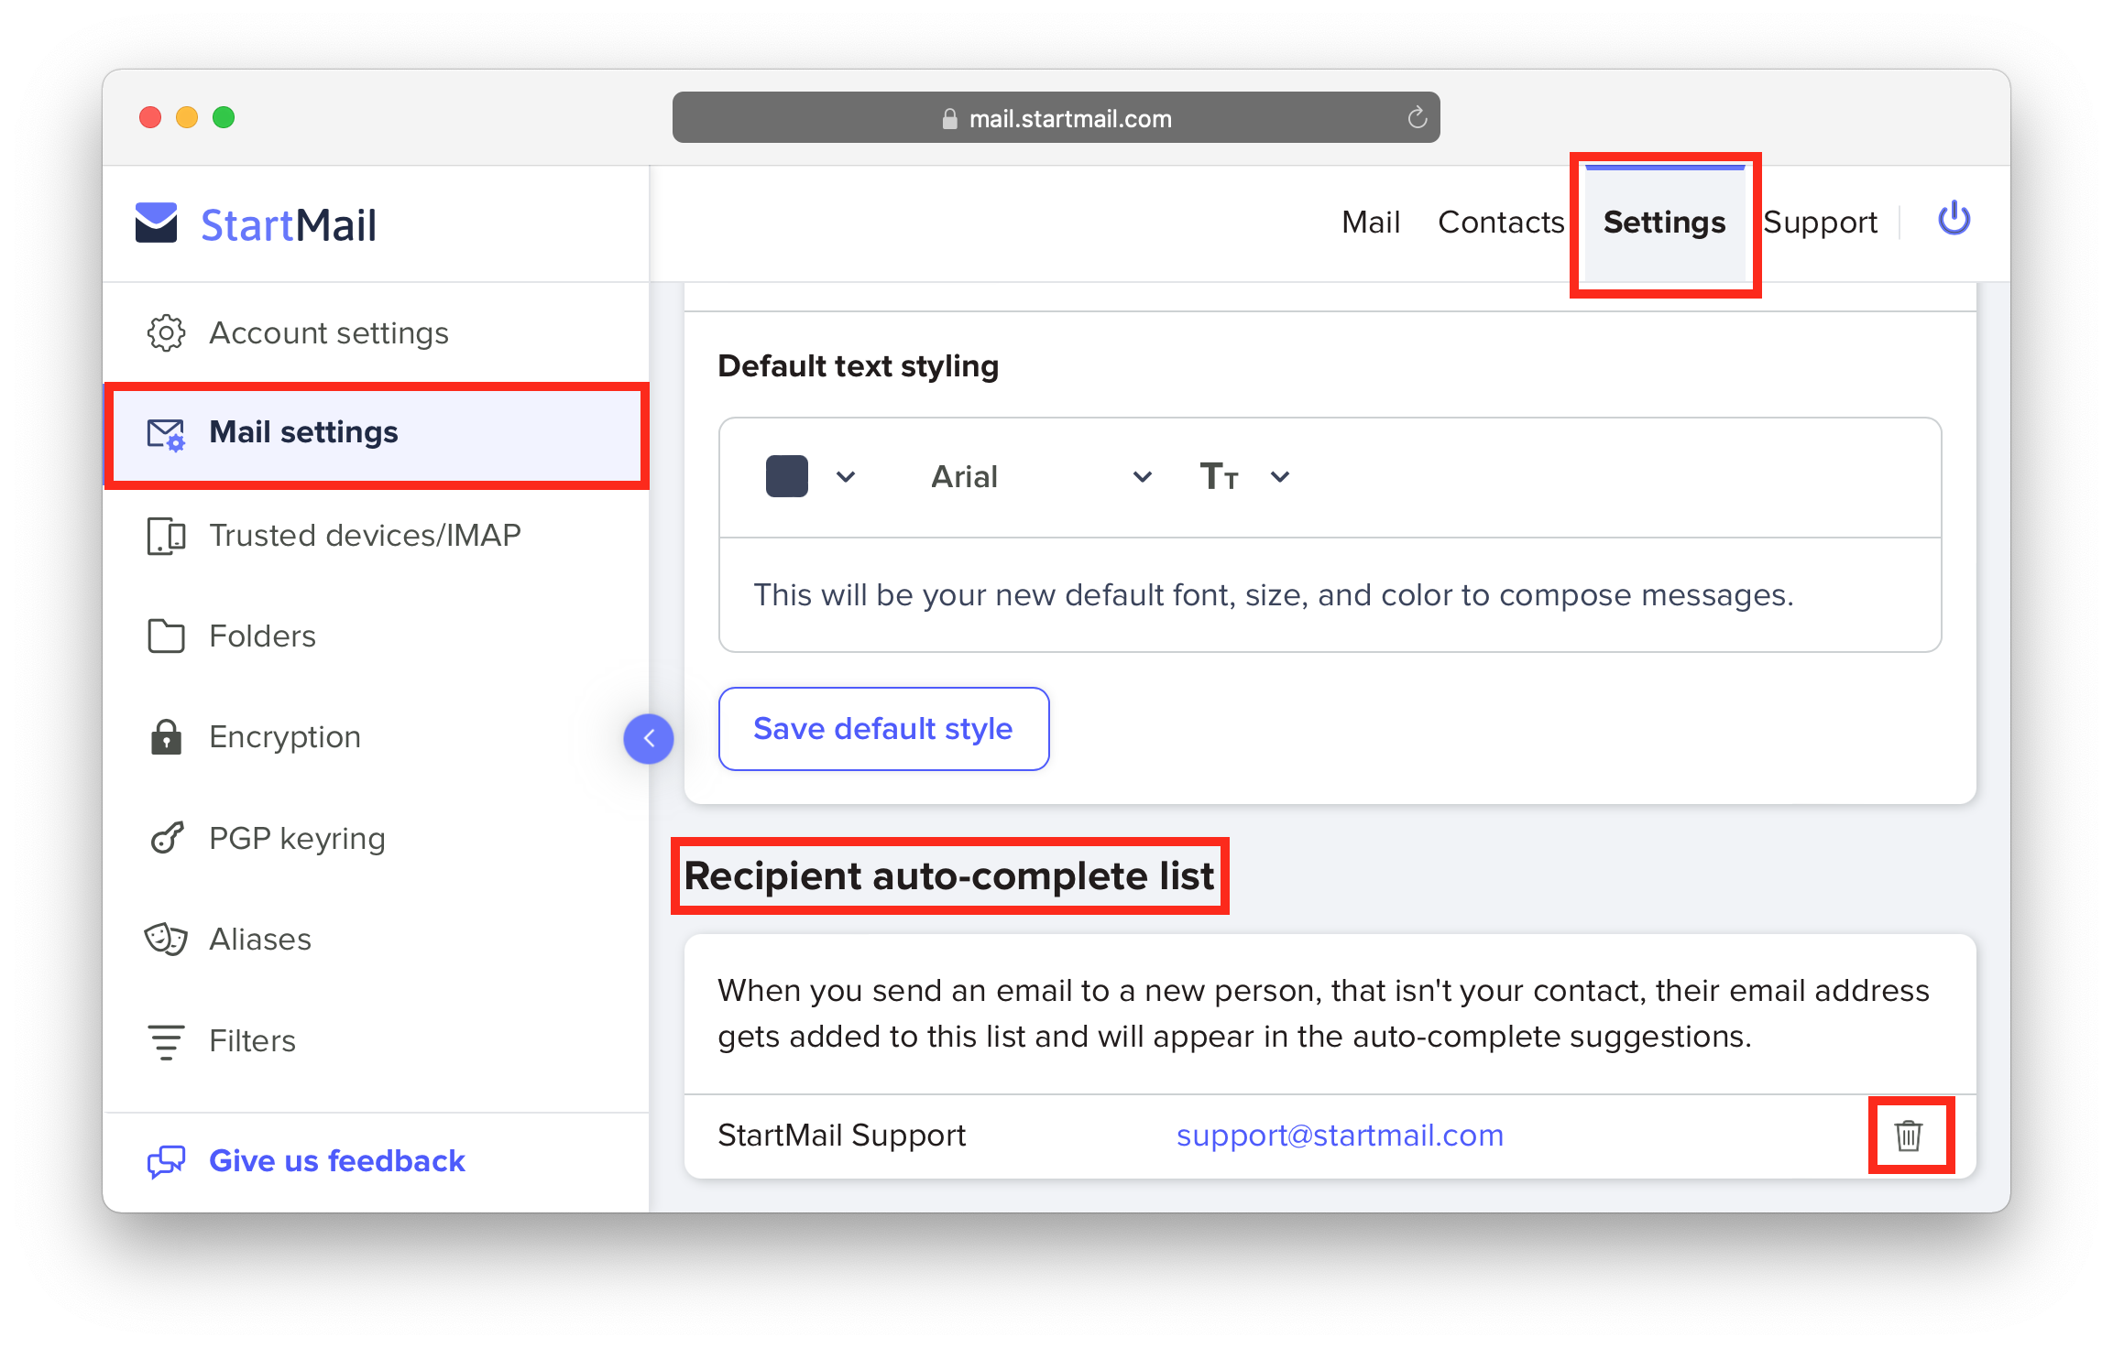Go to Folders settings

[x=377, y=636]
